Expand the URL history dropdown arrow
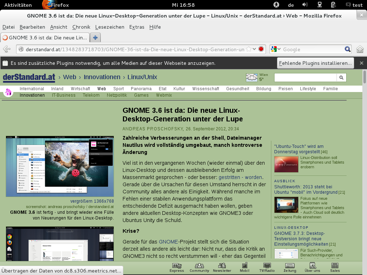This screenshot has height=275, width=367. pos(254,49)
